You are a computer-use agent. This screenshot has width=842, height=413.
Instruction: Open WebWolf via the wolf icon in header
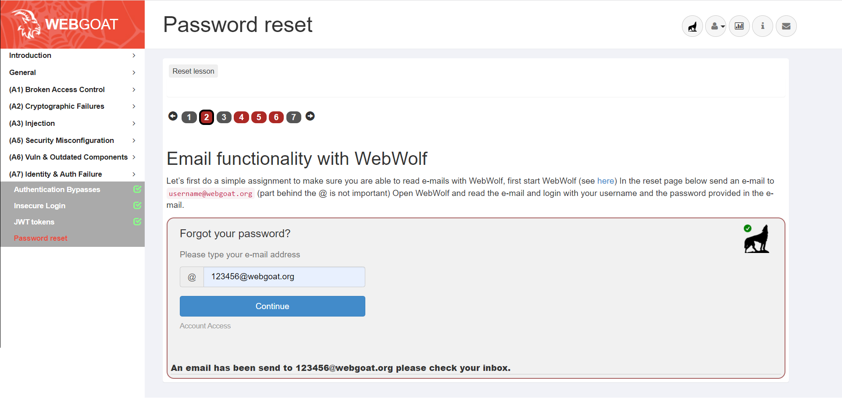(x=692, y=26)
